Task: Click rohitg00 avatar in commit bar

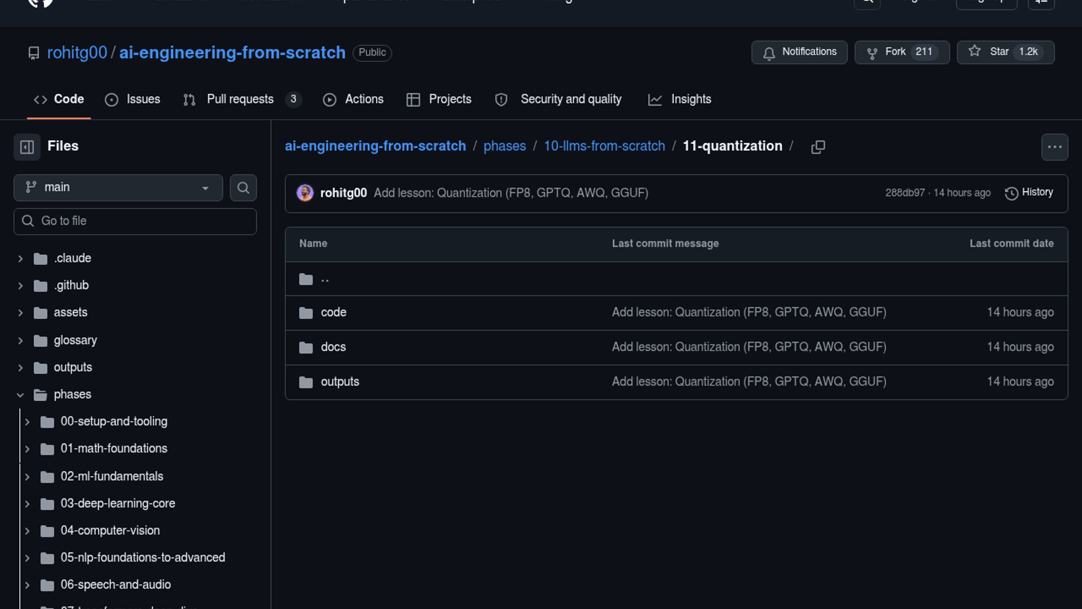Action: (x=305, y=193)
